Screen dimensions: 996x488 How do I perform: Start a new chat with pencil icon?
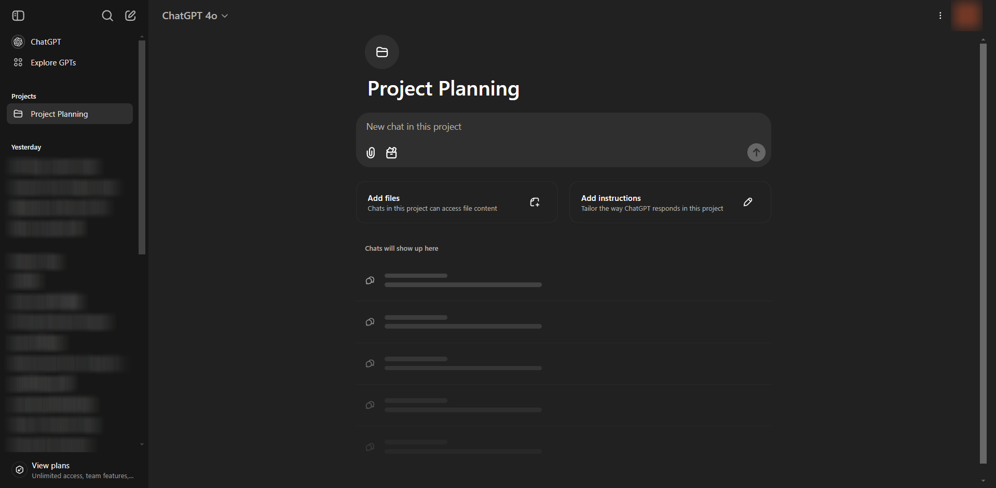(131, 16)
